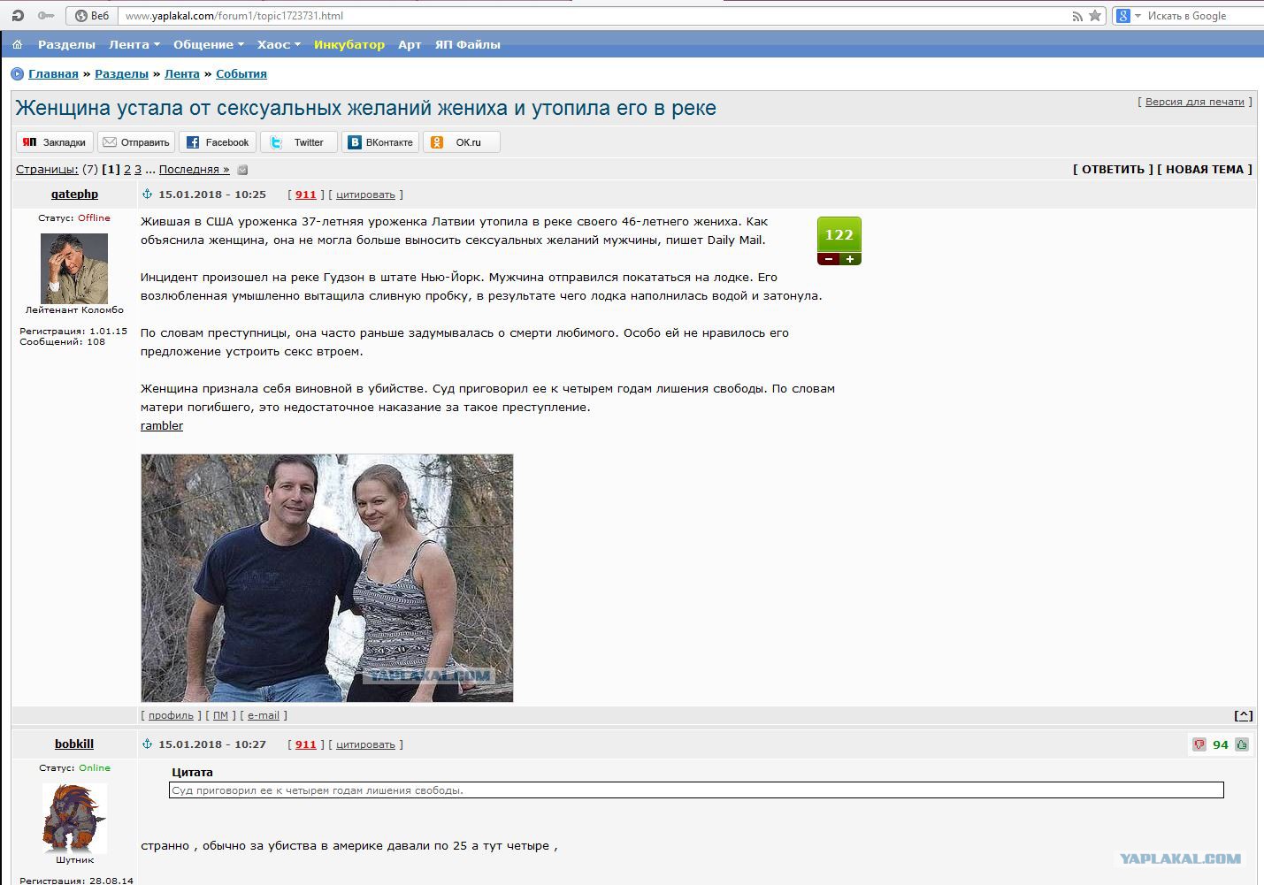
Task: Click the ОТВЕТИТЬ reply link
Action: pyautogui.click(x=1113, y=169)
